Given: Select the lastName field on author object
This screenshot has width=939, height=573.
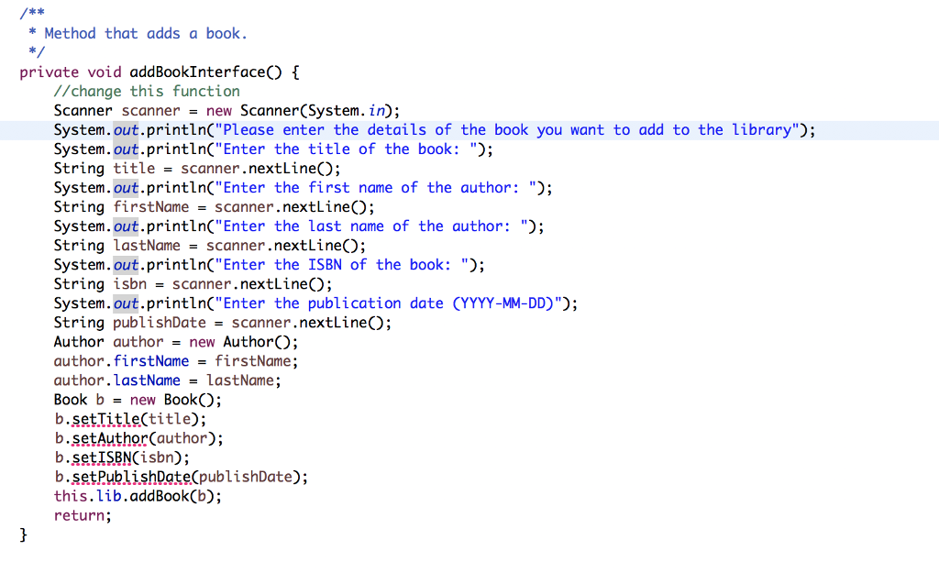Looking at the screenshot, I should pyautogui.click(x=147, y=380).
